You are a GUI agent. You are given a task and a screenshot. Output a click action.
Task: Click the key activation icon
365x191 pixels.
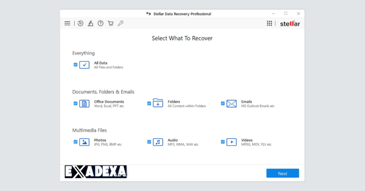pos(120,23)
